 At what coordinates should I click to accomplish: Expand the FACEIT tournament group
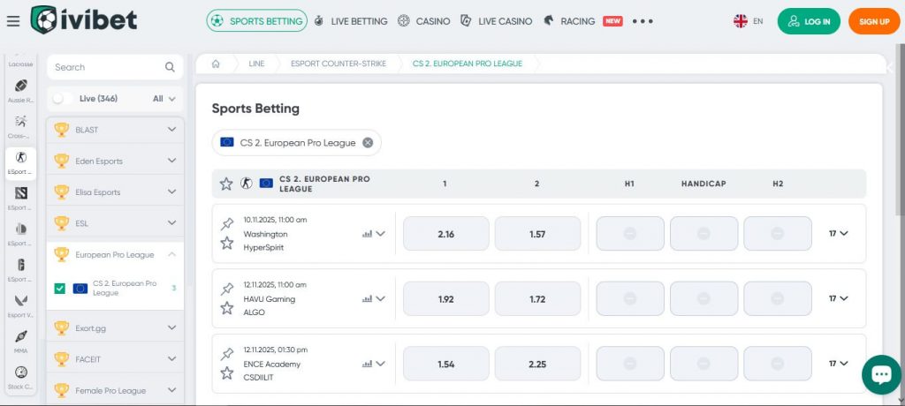(x=171, y=359)
